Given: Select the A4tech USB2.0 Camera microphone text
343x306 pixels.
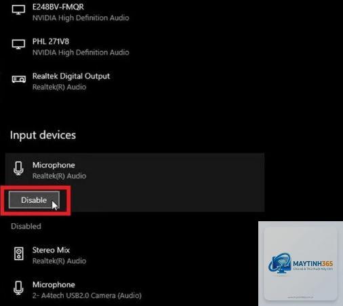Looking at the screenshot, I should (87, 295).
